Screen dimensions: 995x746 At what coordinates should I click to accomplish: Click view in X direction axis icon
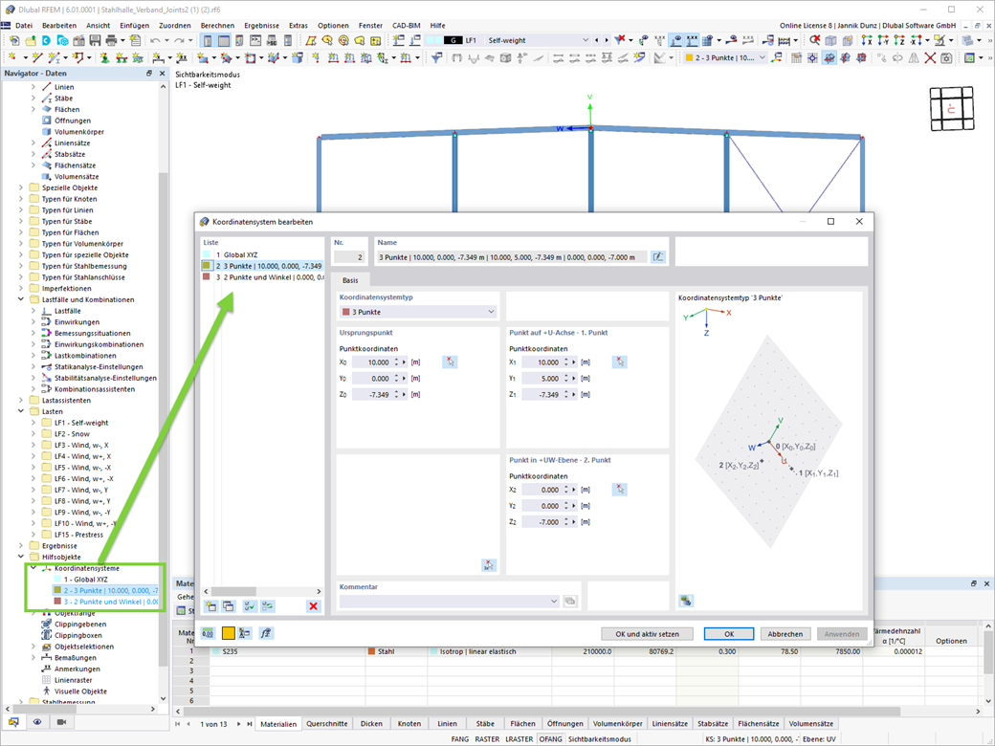pyautogui.click(x=867, y=40)
